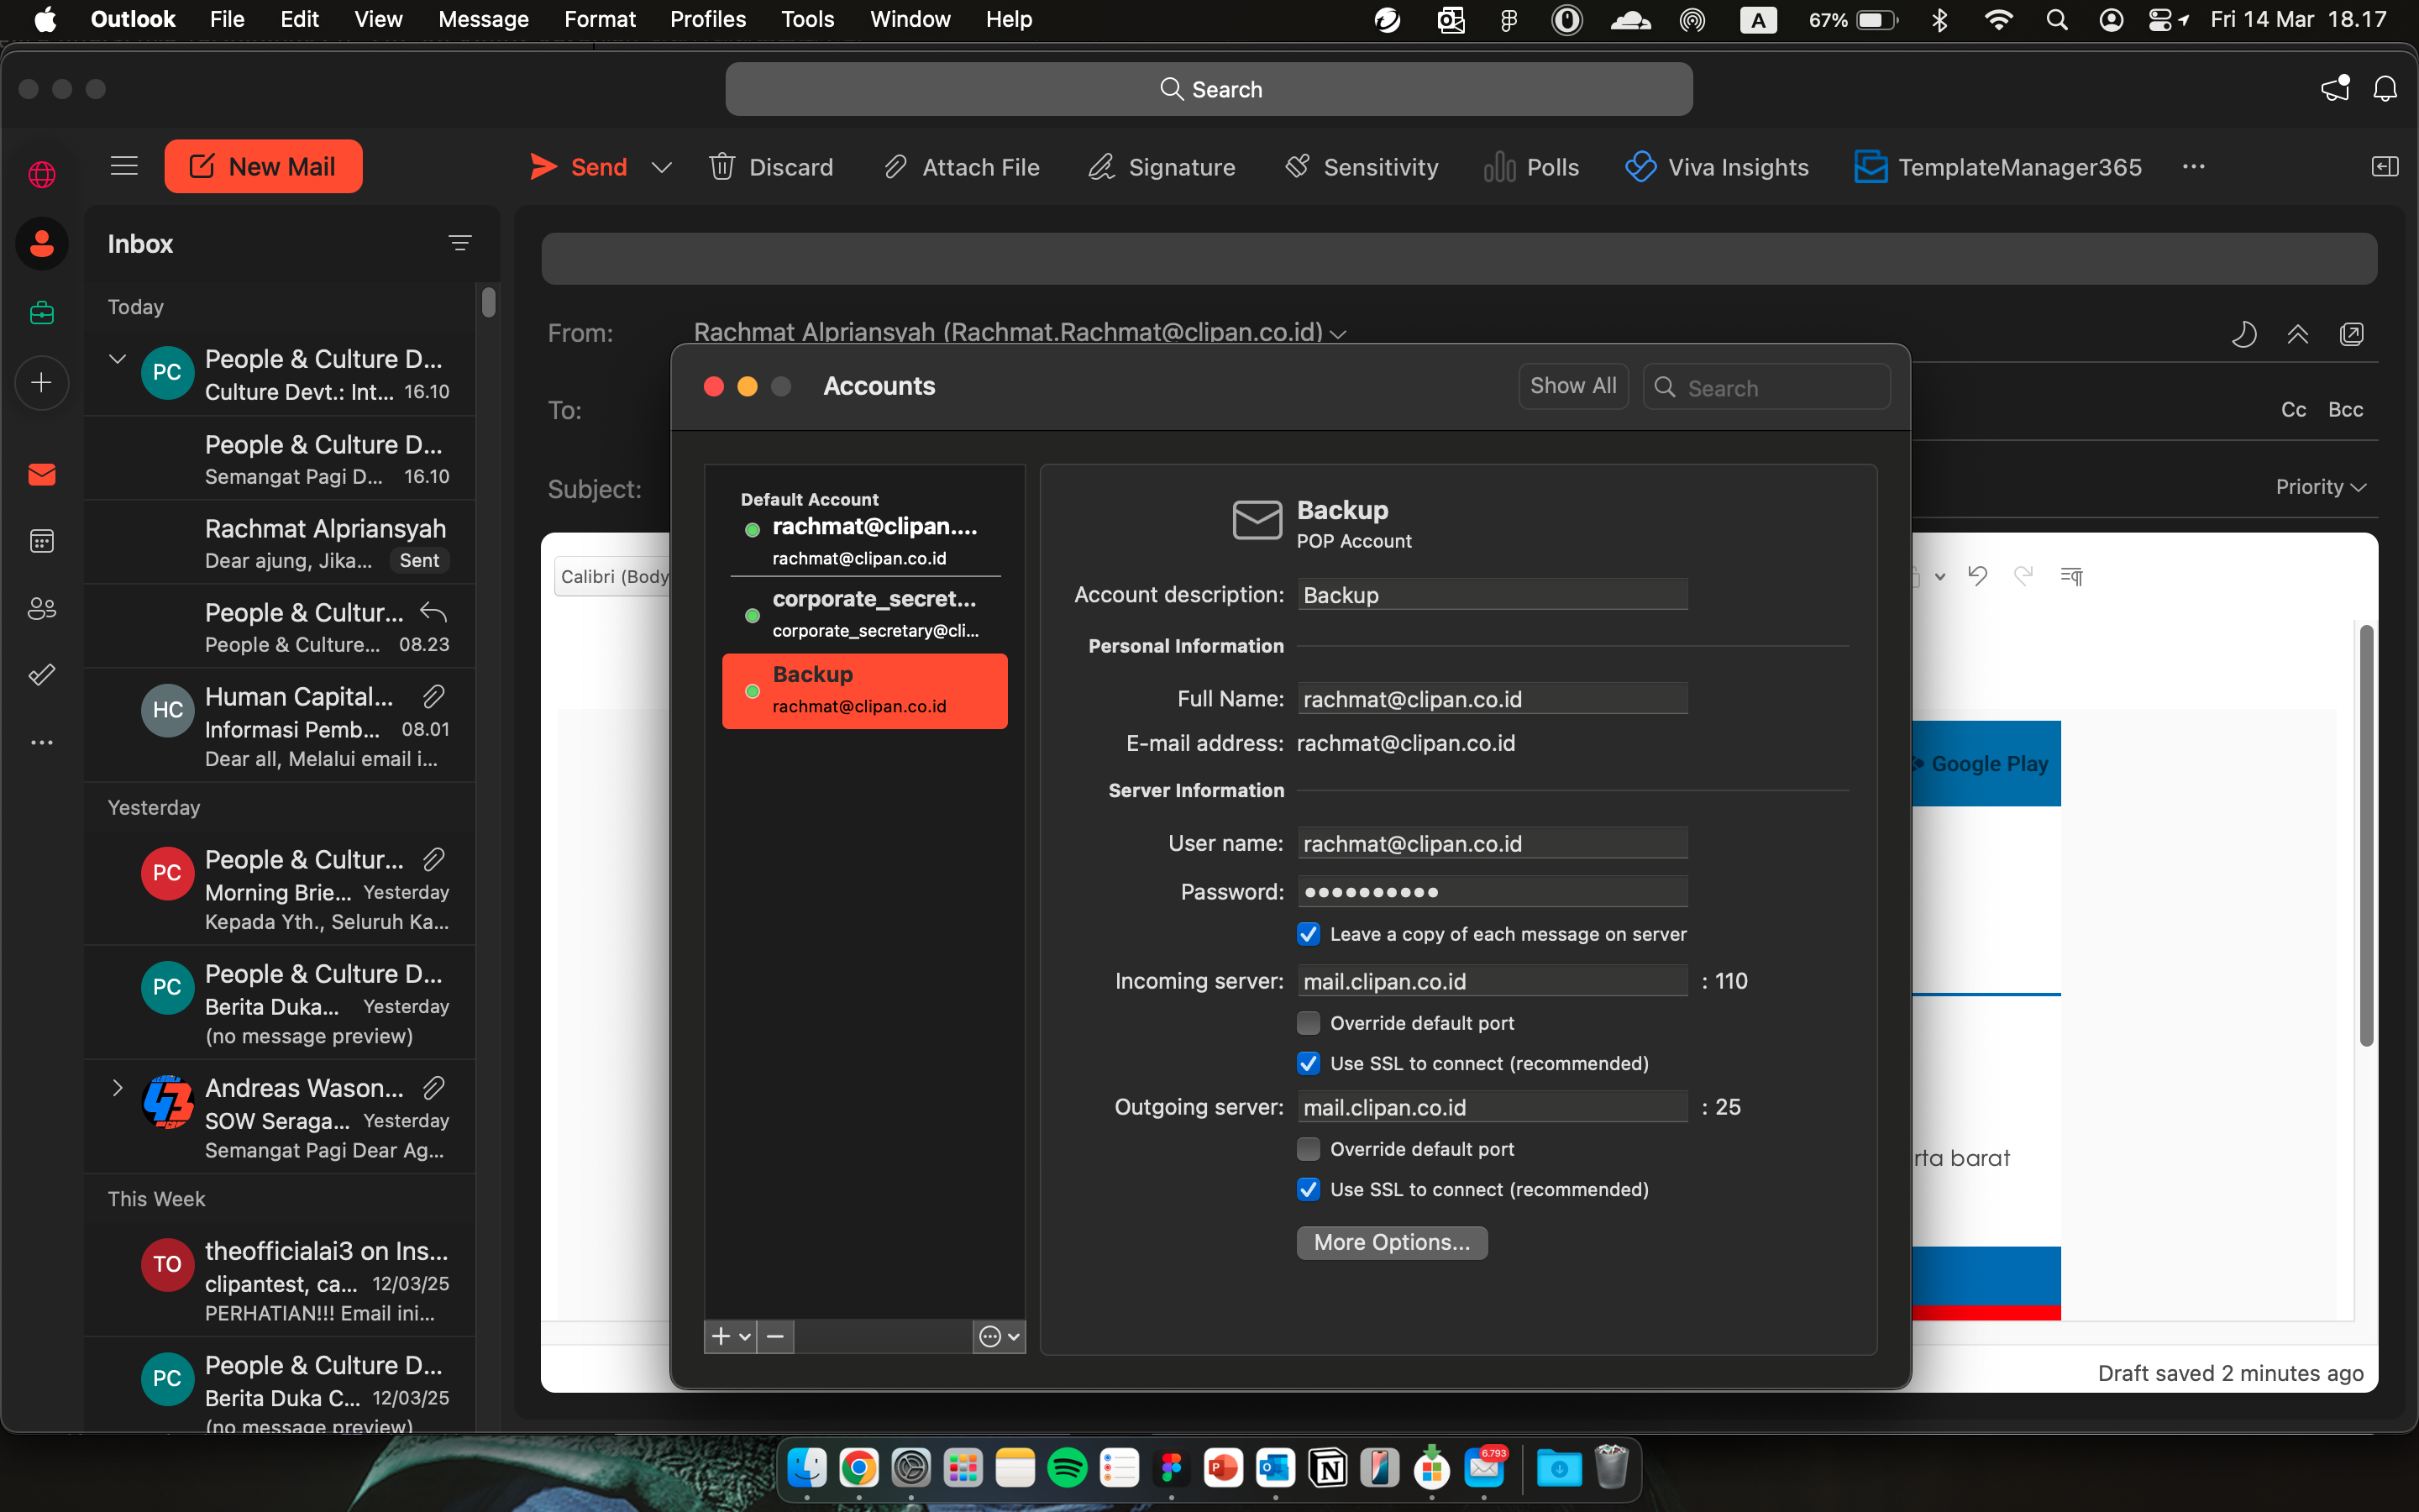Click Show All in the Accounts dialog
The height and width of the screenshot is (1512, 2419).
1572,386
